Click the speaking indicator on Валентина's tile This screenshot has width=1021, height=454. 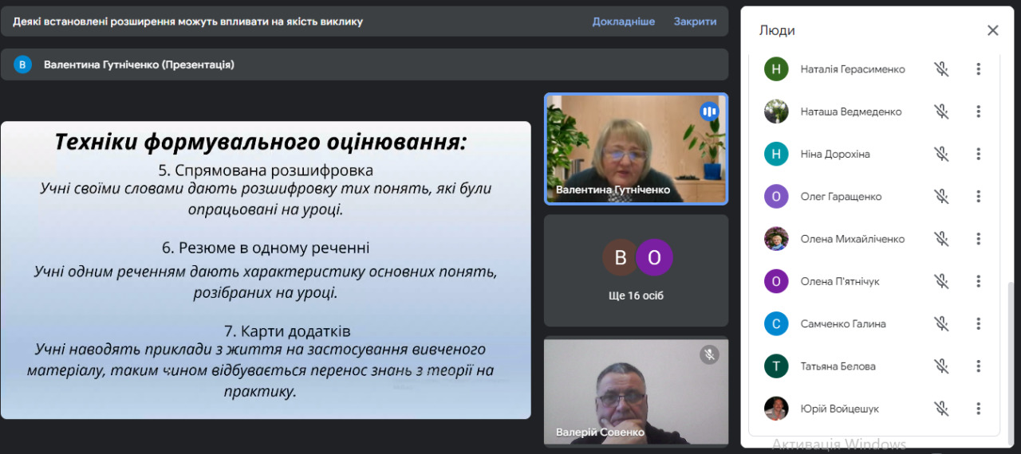709,112
